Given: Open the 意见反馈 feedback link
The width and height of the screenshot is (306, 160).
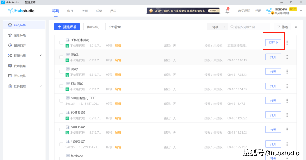Looking at the screenshot, I should (x=244, y=11).
